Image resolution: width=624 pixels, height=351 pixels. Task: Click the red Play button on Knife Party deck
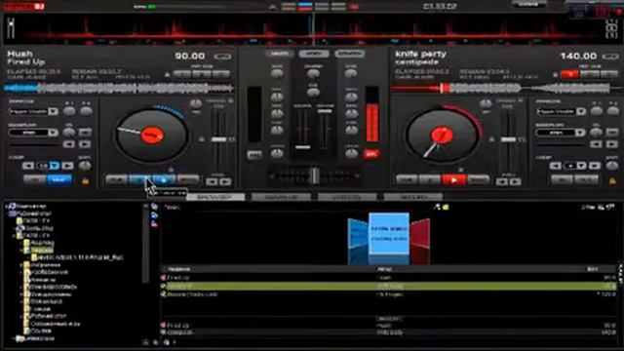[x=453, y=180]
